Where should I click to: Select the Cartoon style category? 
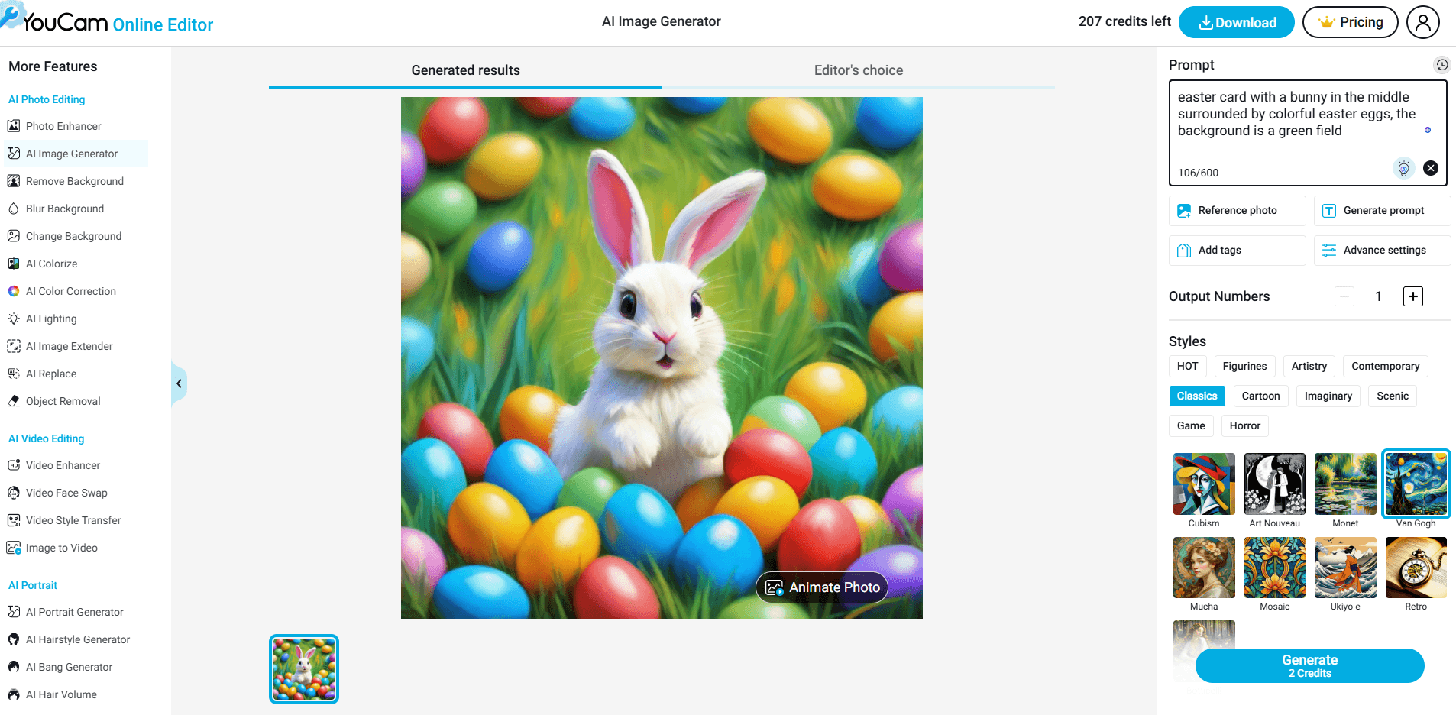tap(1260, 396)
